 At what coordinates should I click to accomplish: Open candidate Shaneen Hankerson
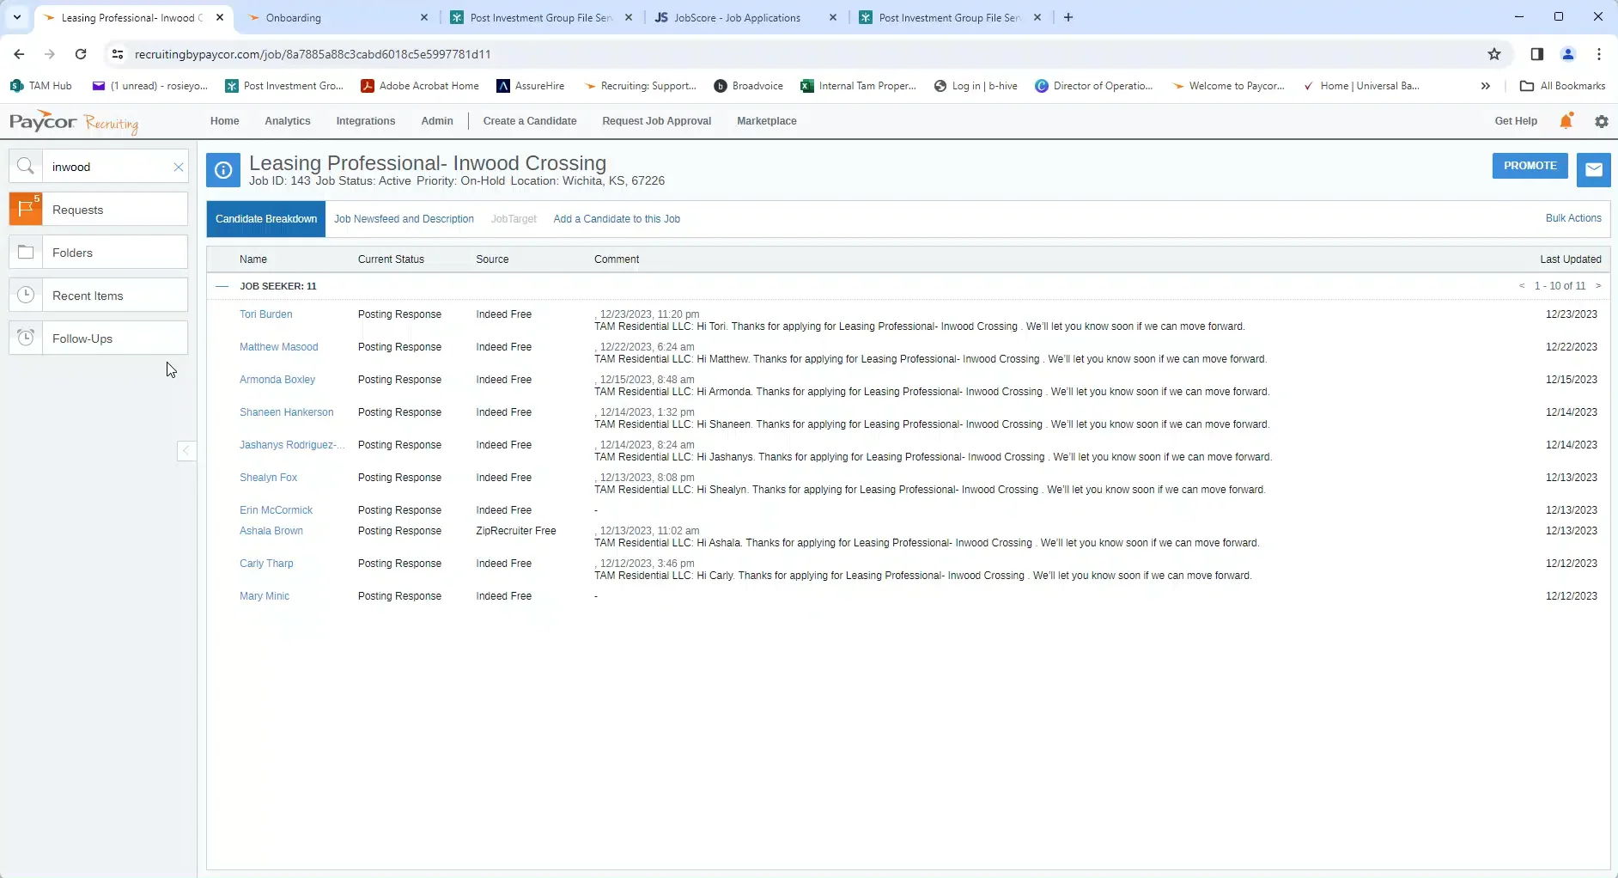click(287, 412)
